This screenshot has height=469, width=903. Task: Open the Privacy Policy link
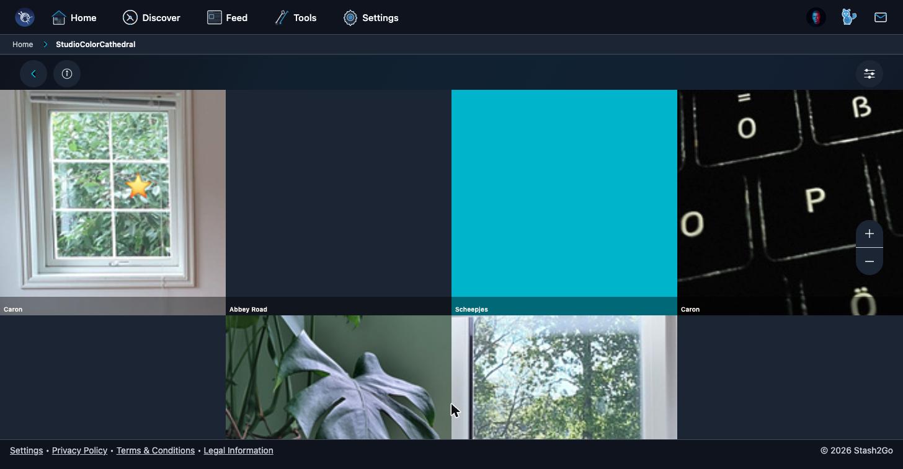79,450
